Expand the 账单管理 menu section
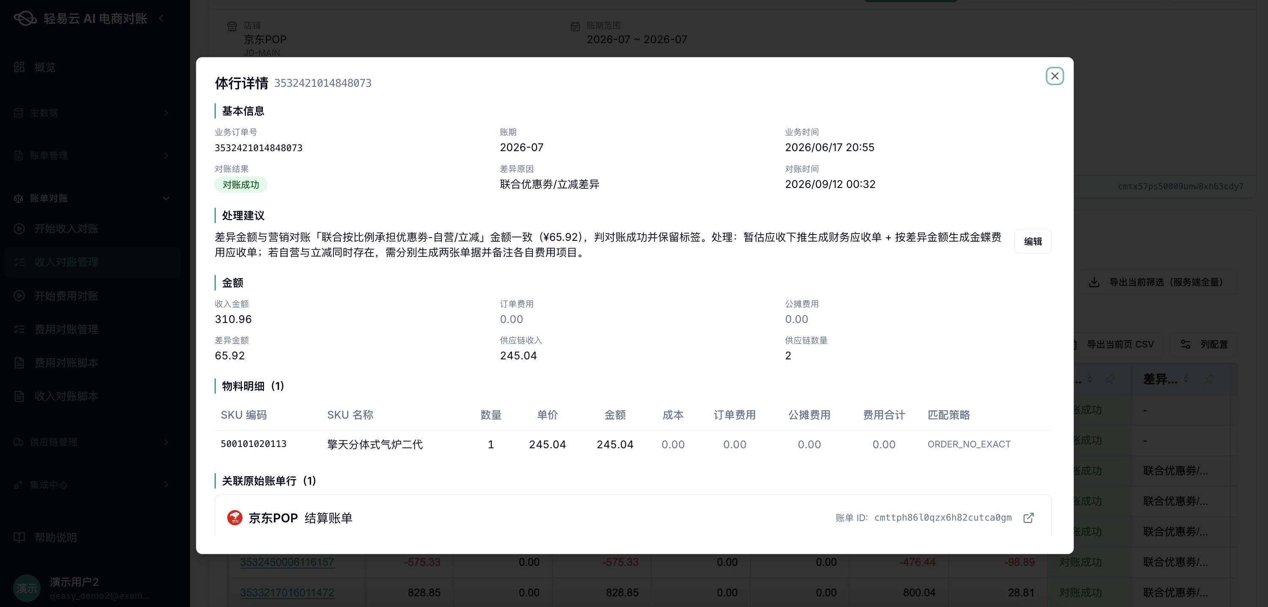 tap(93, 156)
